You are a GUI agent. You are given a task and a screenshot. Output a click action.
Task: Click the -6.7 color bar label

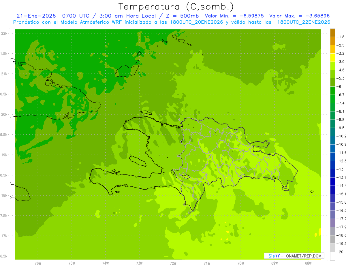[341, 95]
